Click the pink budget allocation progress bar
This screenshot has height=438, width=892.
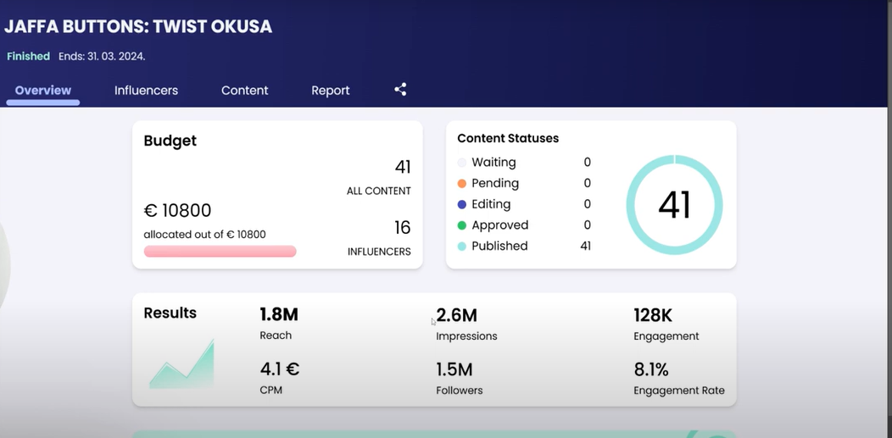point(220,251)
